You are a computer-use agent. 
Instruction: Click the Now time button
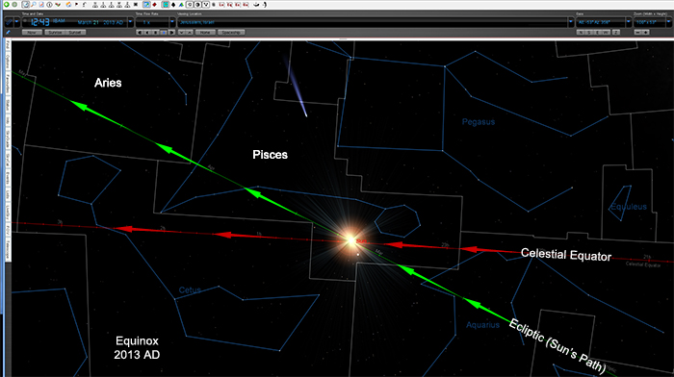pyautogui.click(x=32, y=32)
